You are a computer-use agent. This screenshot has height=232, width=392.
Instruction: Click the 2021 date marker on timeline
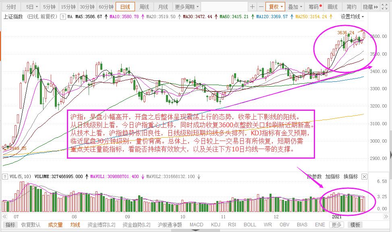pos(336,217)
